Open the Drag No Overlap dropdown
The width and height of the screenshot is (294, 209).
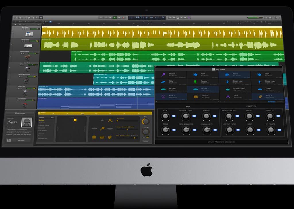pos(249,22)
